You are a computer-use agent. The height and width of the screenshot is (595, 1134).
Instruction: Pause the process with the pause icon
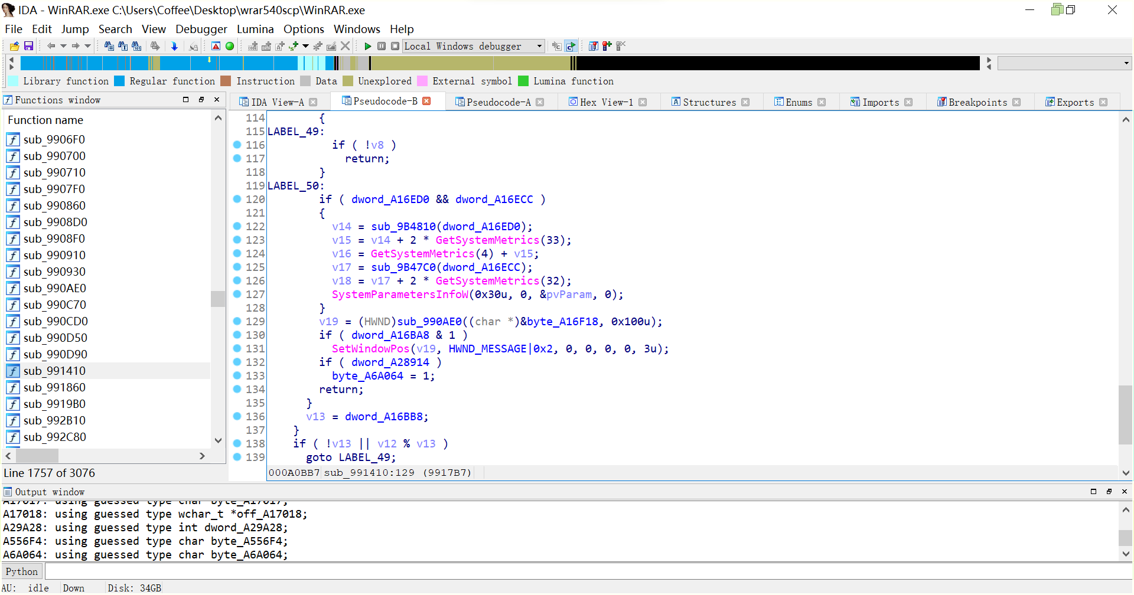[382, 46]
